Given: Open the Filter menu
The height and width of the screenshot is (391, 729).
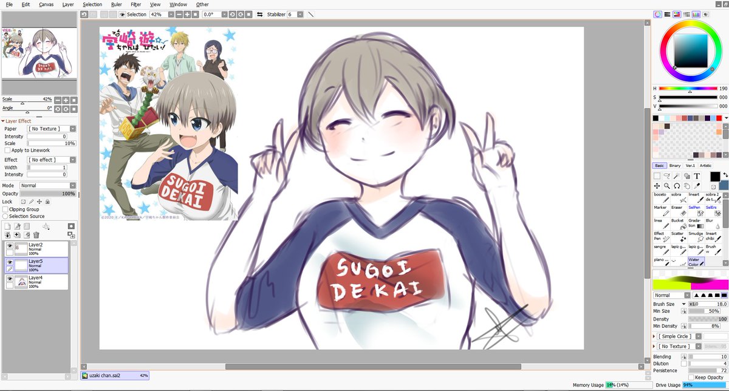Looking at the screenshot, I should pos(135,4).
